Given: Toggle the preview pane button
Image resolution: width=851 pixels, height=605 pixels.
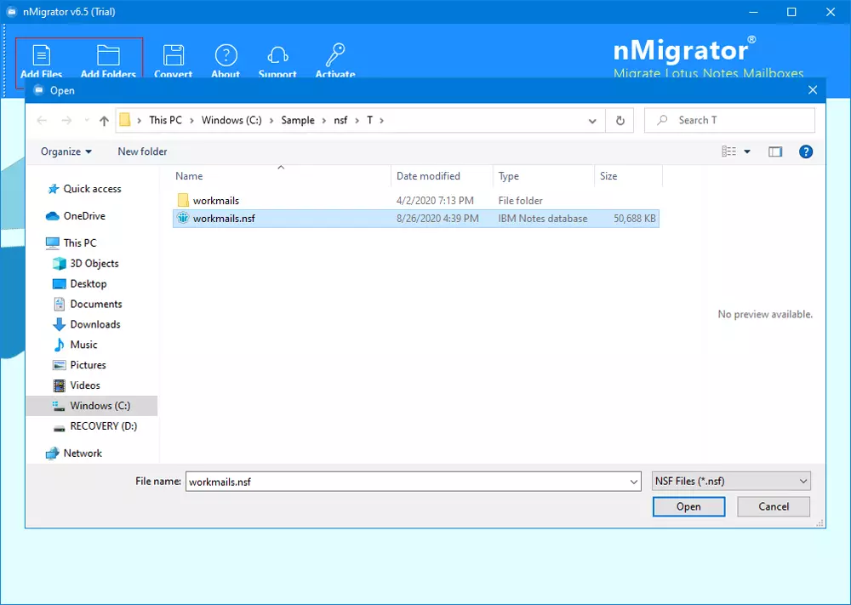Looking at the screenshot, I should tap(775, 152).
